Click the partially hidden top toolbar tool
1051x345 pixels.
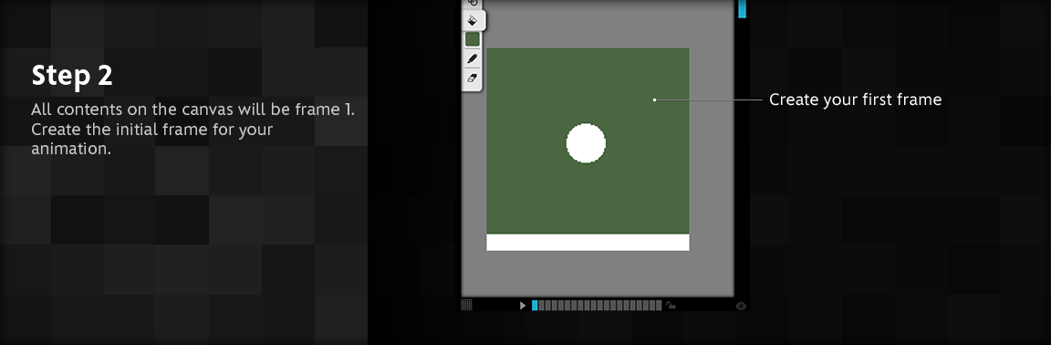click(x=473, y=4)
